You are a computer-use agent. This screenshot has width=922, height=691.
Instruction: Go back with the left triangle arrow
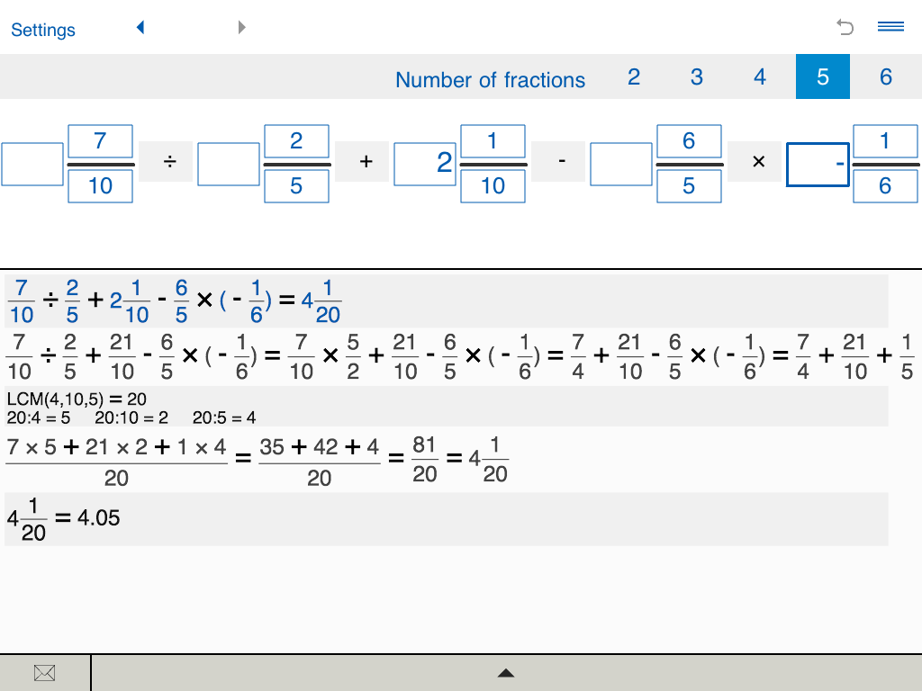140,27
